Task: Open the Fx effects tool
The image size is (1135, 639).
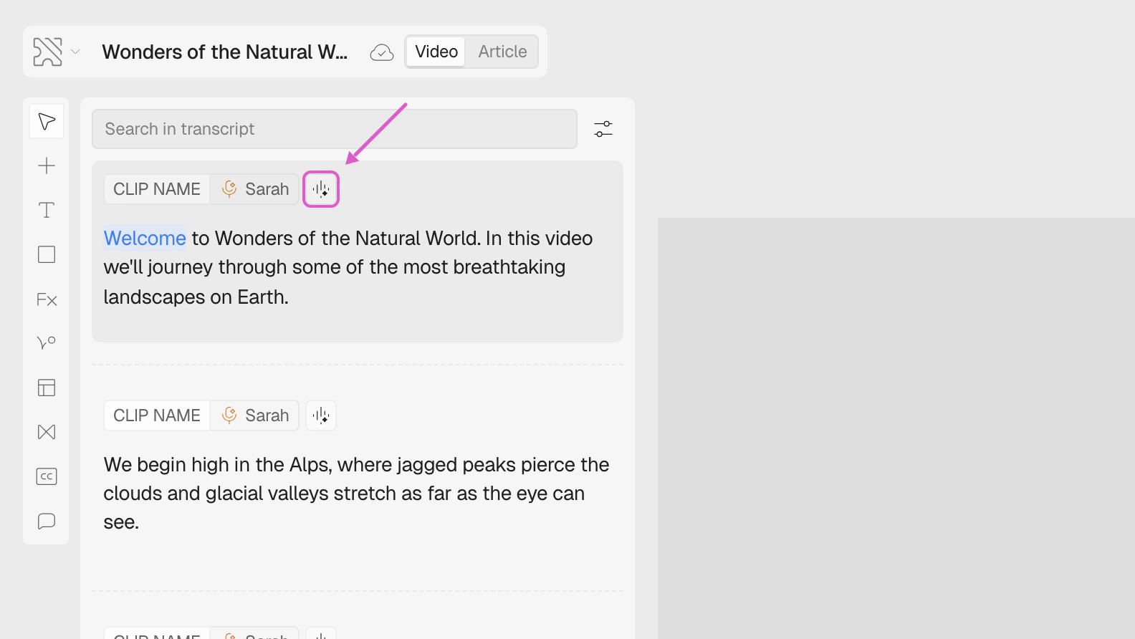Action: 47,299
